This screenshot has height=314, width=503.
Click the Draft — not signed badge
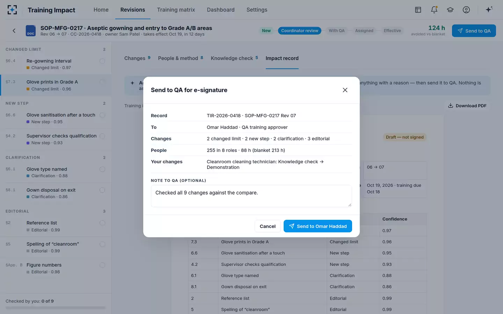click(x=404, y=137)
